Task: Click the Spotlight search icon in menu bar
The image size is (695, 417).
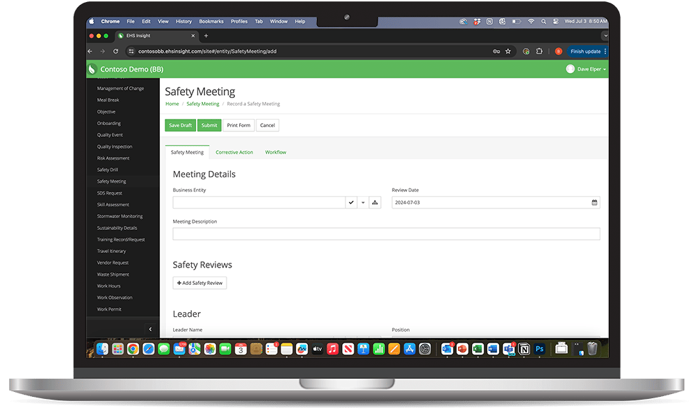Action: (543, 22)
